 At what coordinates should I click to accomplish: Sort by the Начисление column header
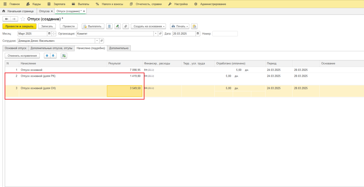[x=63, y=63]
